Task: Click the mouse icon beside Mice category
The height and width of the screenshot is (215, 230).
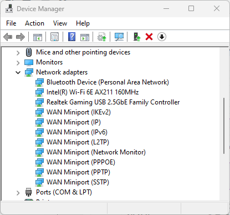Action: tap(29, 52)
